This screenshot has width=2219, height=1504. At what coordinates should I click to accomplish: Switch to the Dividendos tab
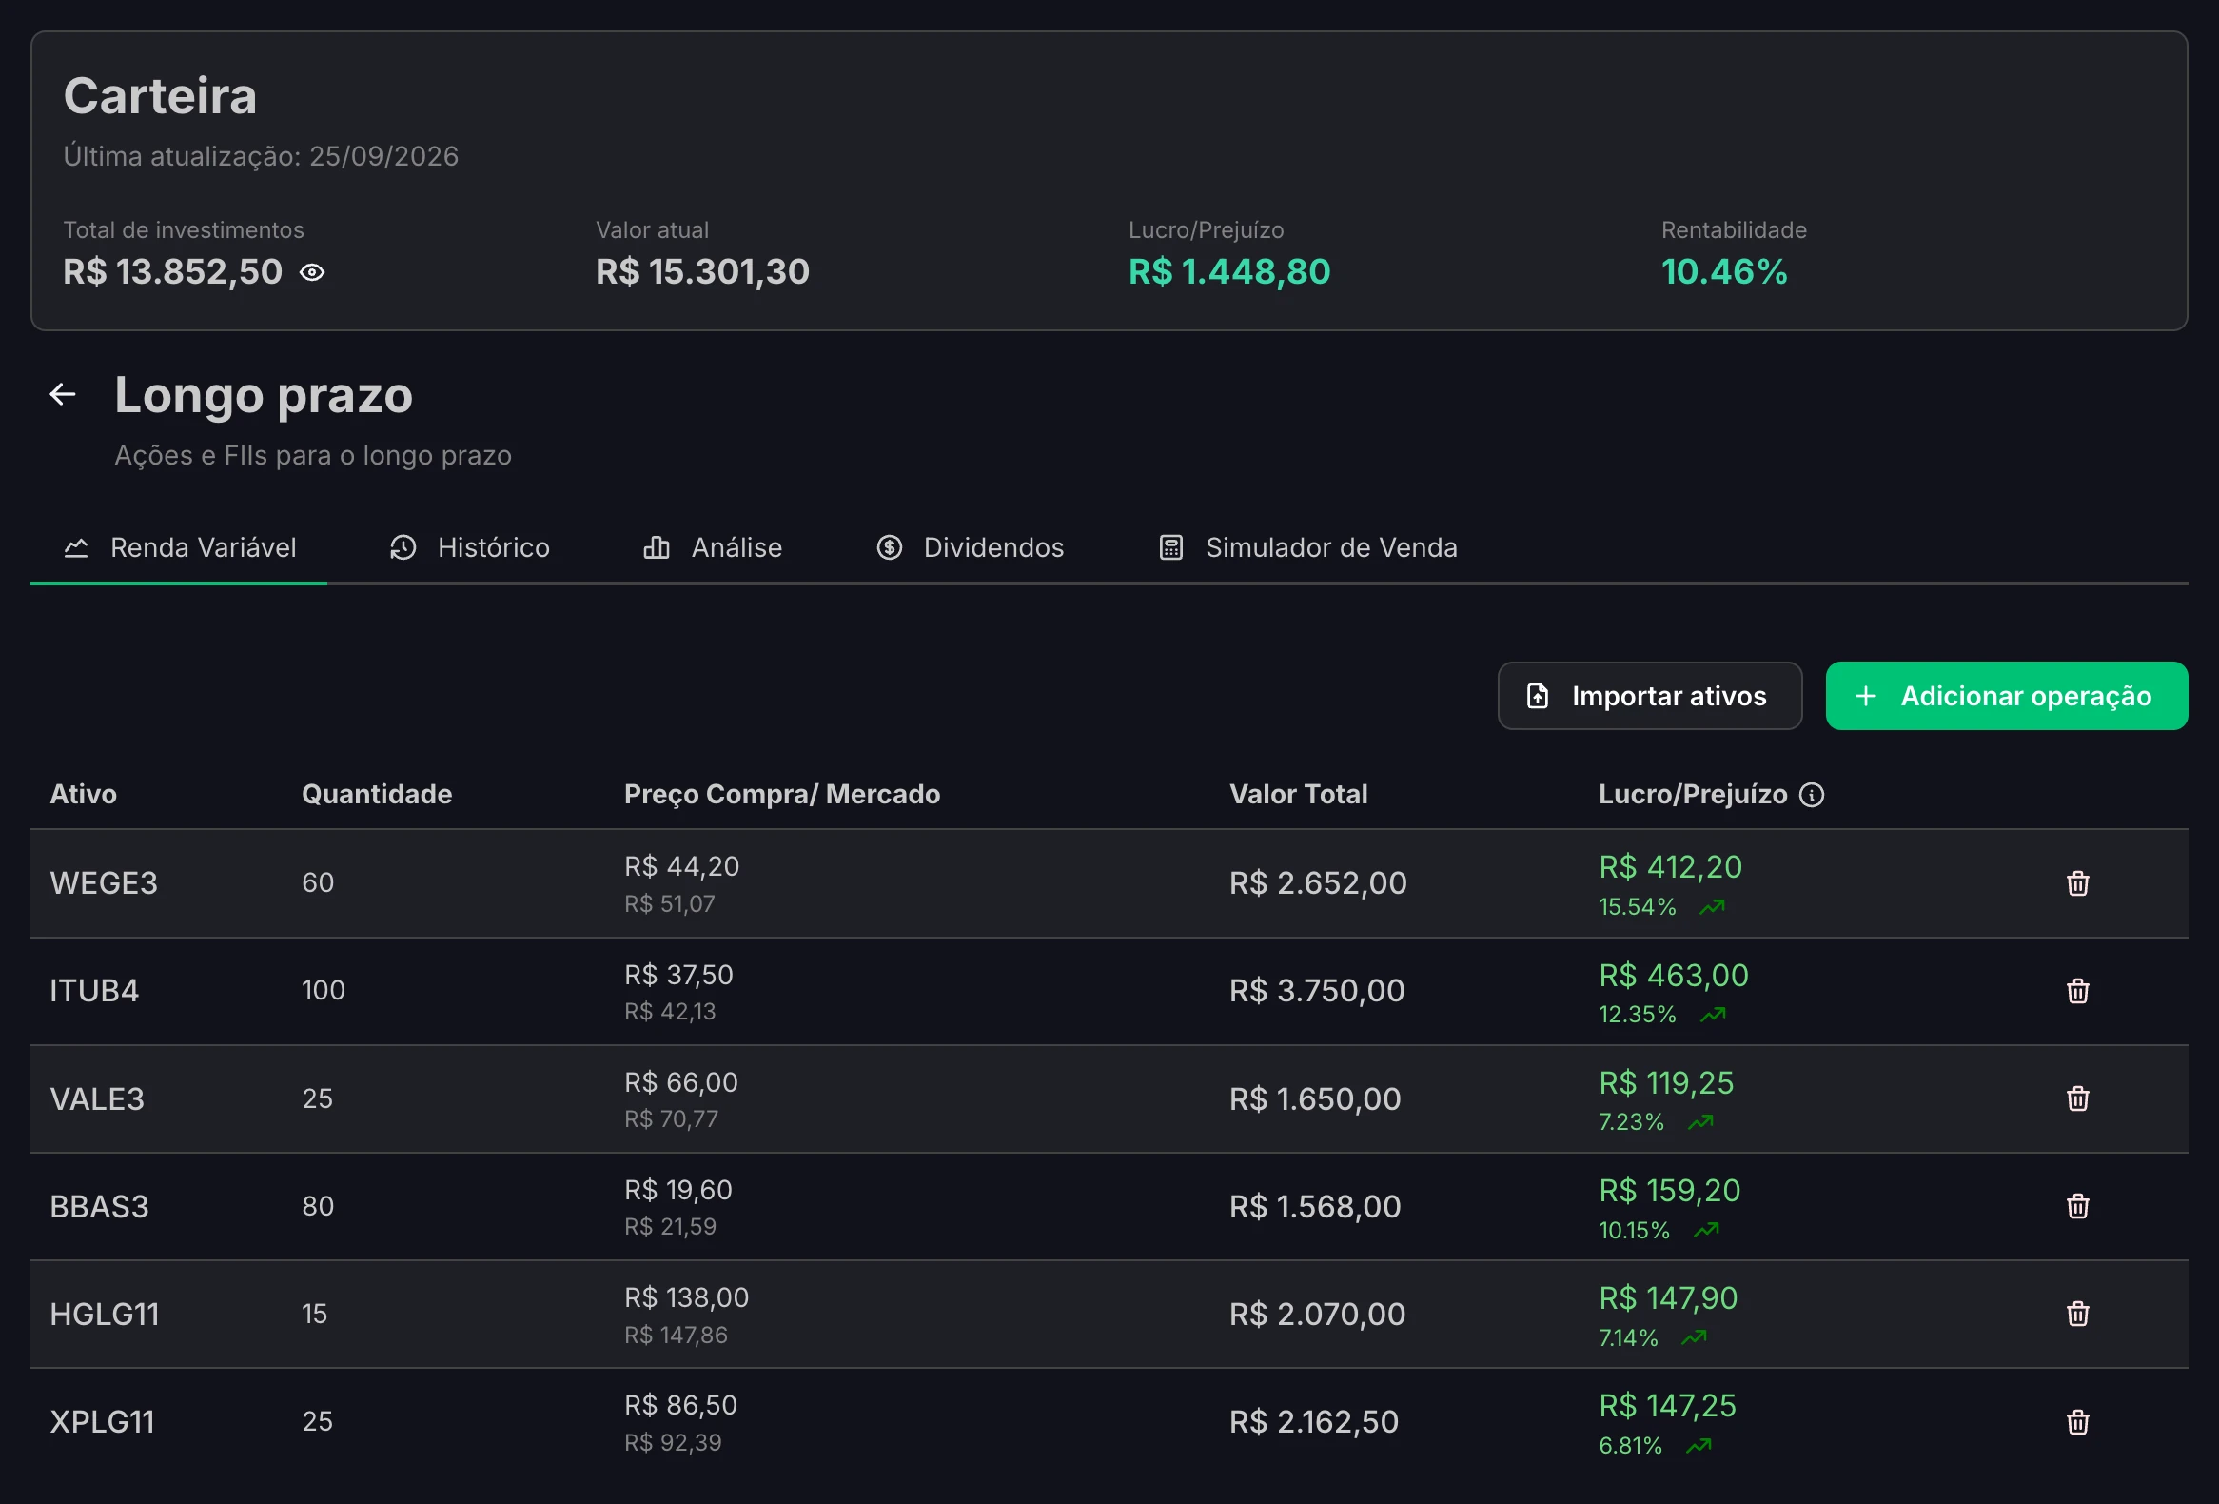970,548
